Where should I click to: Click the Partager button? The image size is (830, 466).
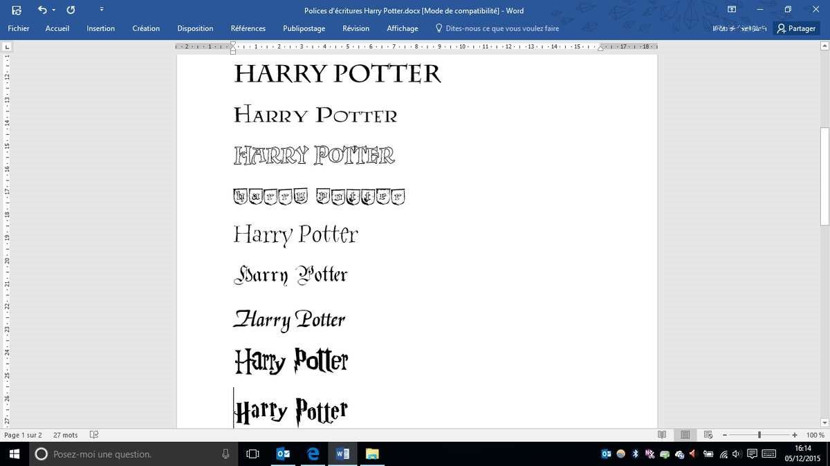click(x=796, y=28)
